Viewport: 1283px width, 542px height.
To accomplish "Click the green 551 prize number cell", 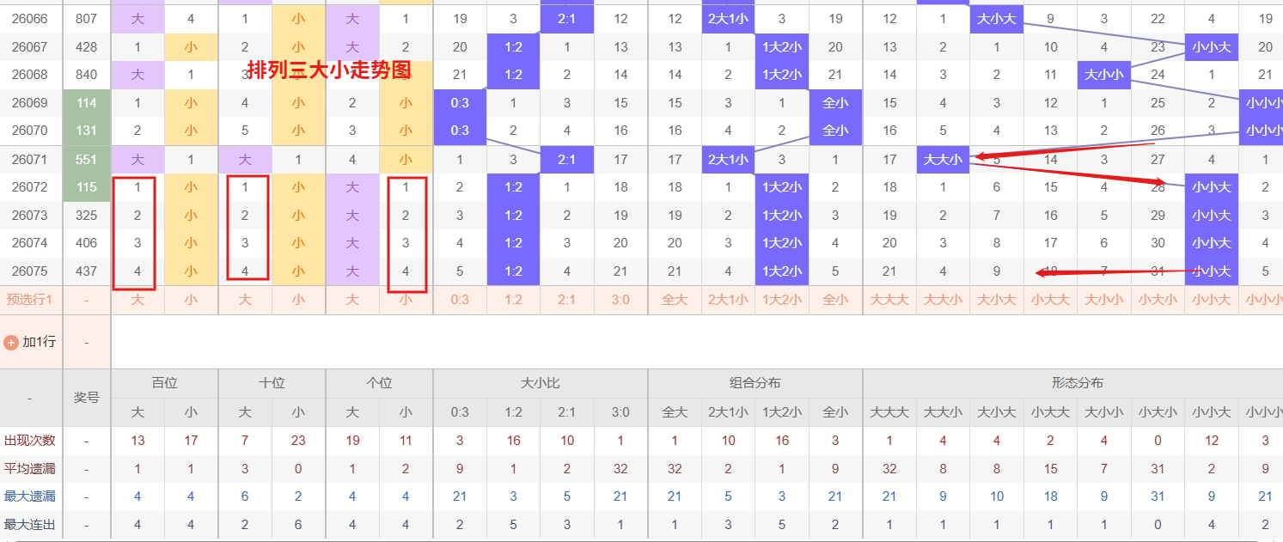I will pyautogui.click(x=87, y=159).
